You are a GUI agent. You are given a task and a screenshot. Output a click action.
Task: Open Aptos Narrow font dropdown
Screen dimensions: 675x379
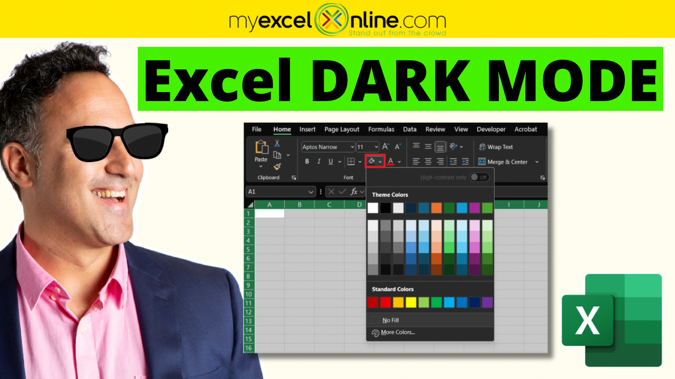(352, 147)
